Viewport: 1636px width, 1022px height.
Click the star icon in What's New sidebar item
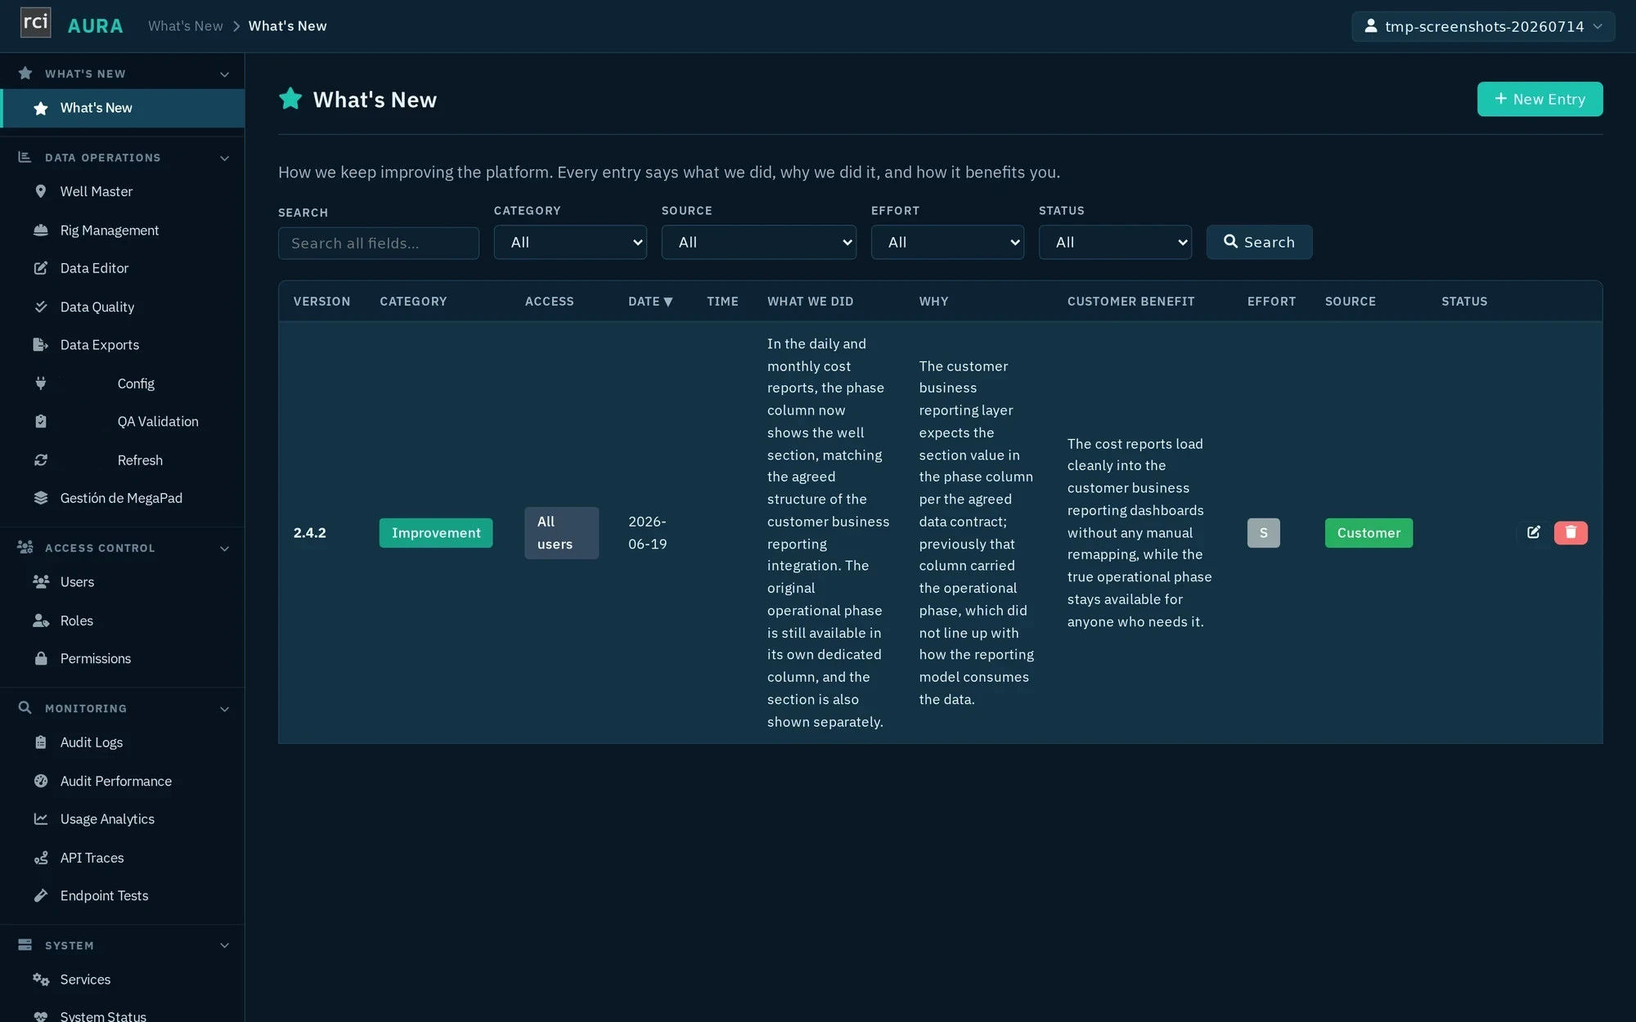tap(40, 108)
